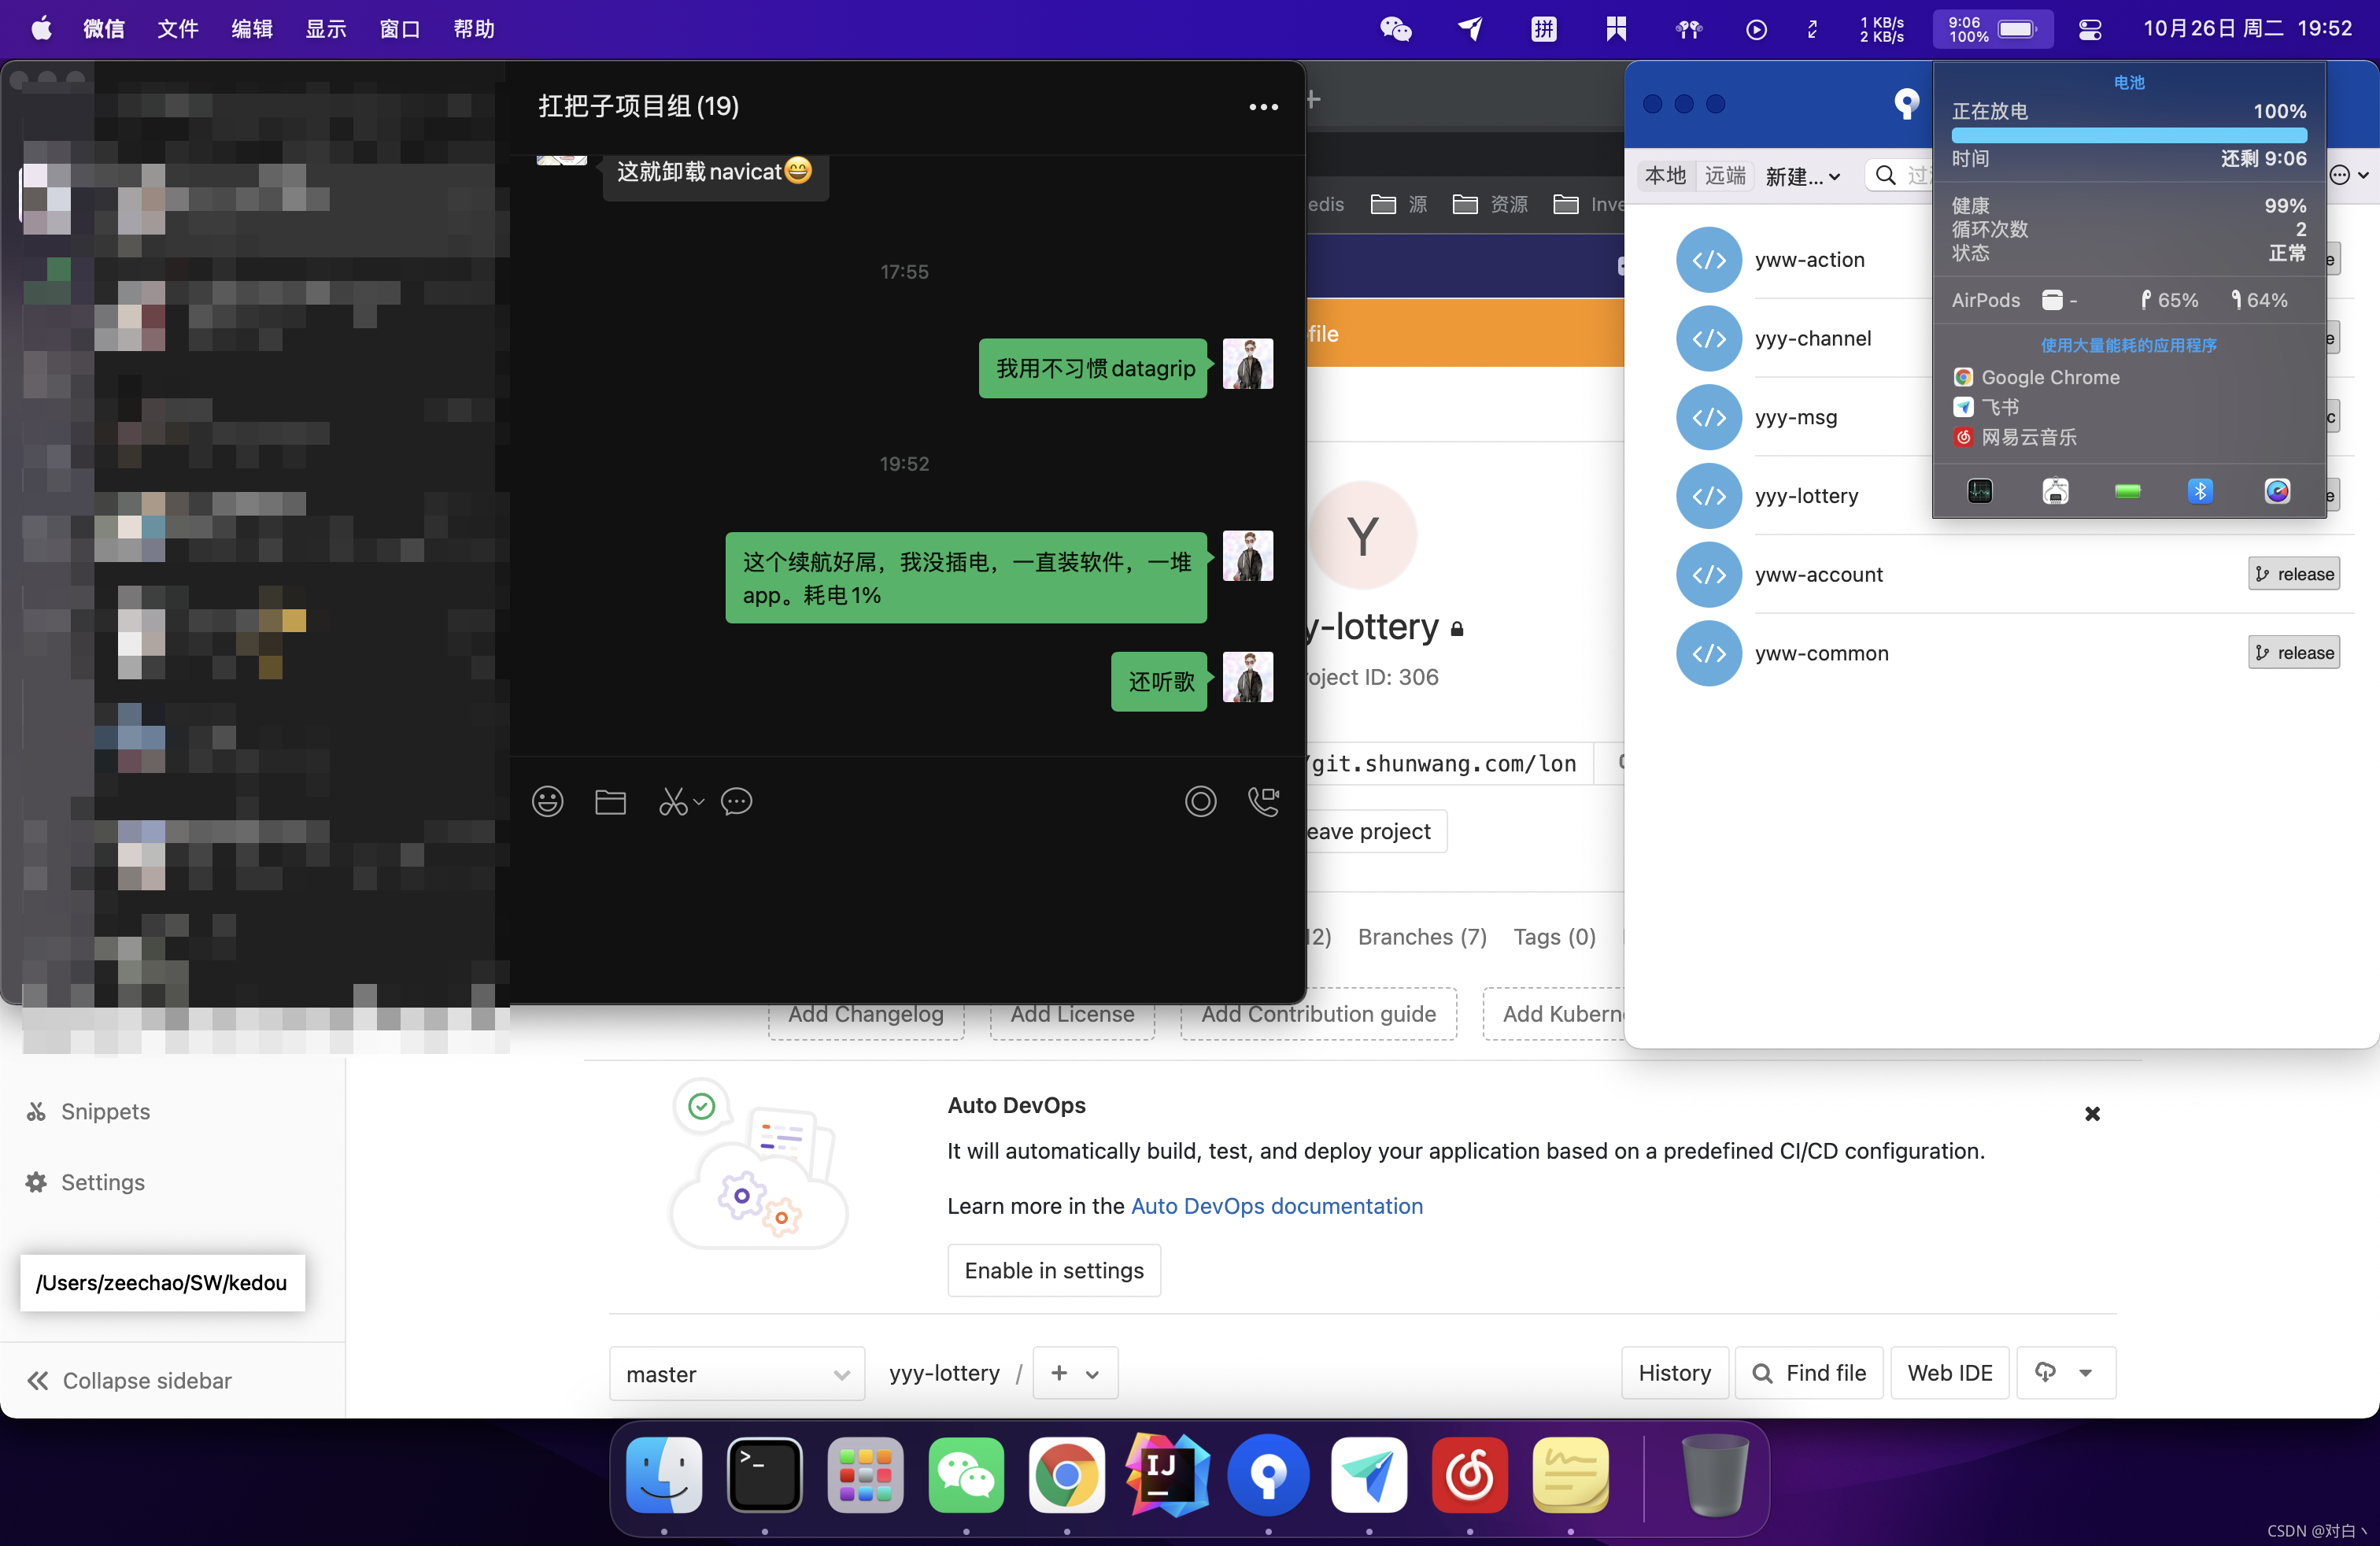Image resolution: width=2380 pixels, height=1546 pixels.
Task: Open the 窗口 menu in the menu bar
Action: pos(399,29)
